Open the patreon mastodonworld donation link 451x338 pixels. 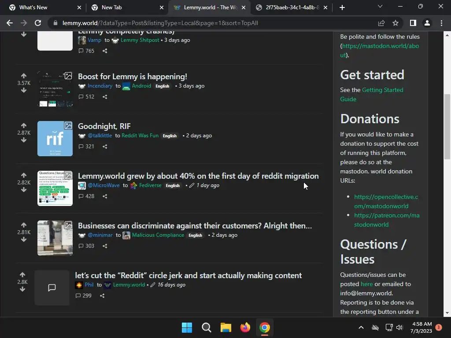(x=387, y=220)
